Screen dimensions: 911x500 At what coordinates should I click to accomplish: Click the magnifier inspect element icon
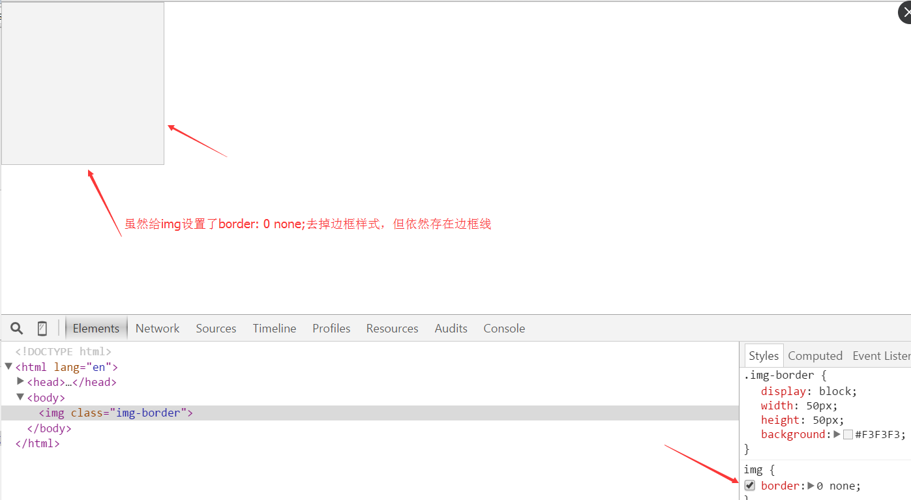(17, 328)
